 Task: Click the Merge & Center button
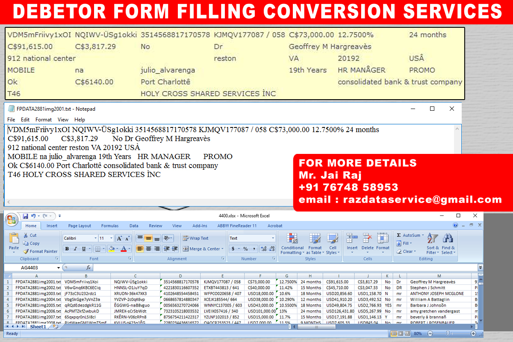point(201,248)
